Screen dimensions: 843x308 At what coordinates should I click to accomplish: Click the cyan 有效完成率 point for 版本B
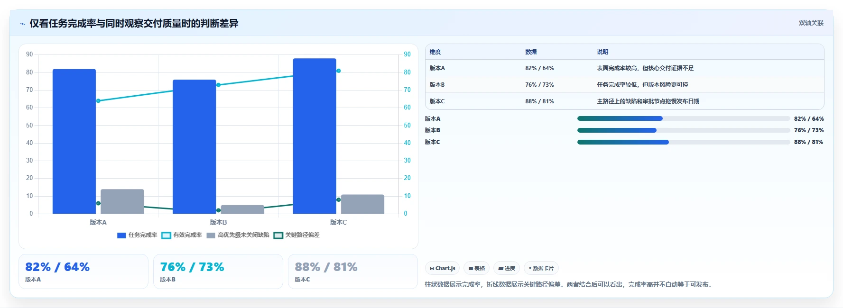(218, 85)
